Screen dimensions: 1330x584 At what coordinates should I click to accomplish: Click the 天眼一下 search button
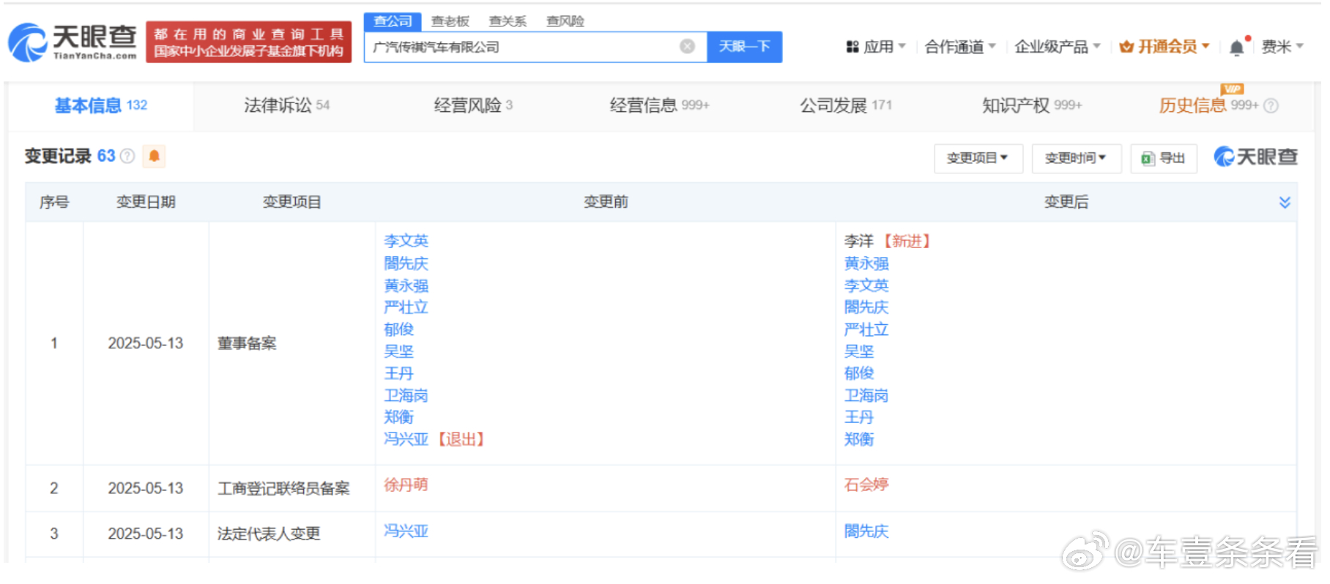[x=744, y=47]
